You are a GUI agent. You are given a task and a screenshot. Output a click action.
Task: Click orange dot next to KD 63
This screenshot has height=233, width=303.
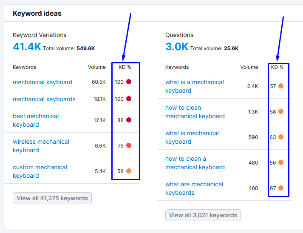point(281,137)
